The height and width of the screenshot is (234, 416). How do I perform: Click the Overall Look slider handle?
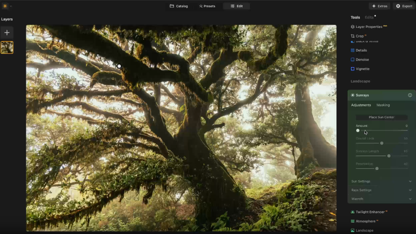(x=382, y=143)
